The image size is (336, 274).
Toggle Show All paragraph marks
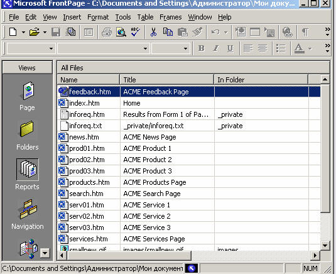click(305, 33)
